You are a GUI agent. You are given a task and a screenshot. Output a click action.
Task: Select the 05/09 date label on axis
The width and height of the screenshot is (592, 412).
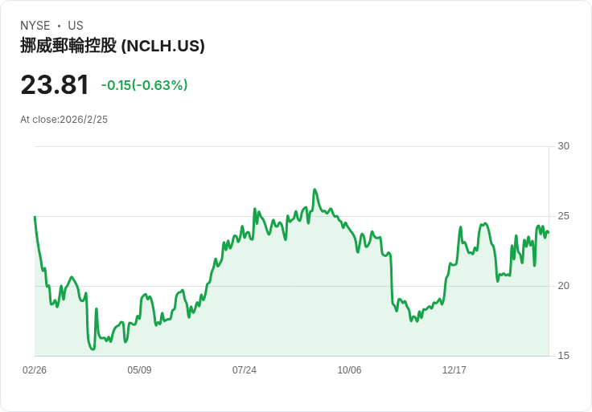[x=139, y=370]
